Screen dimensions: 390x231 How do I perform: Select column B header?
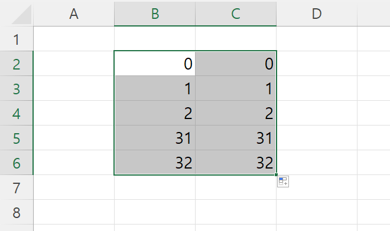tap(155, 14)
